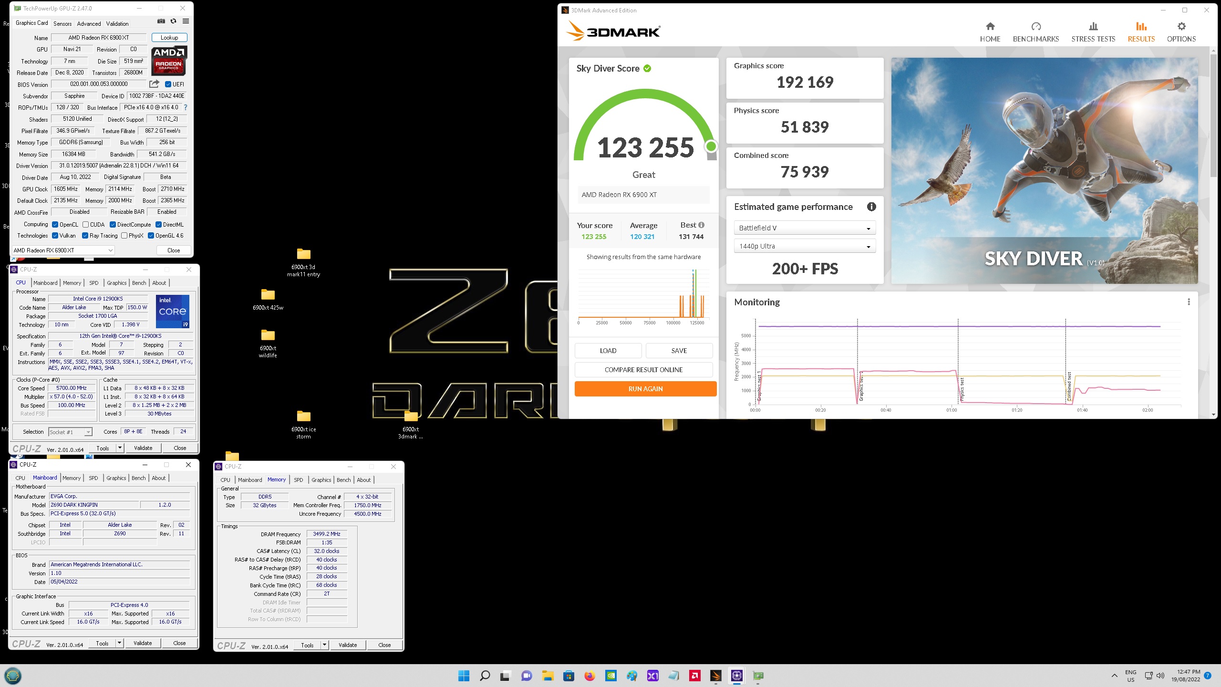Image resolution: width=1221 pixels, height=687 pixels.
Task: Open the GPU selection dropdown in GPU-Z
Action: tap(63, 250)
